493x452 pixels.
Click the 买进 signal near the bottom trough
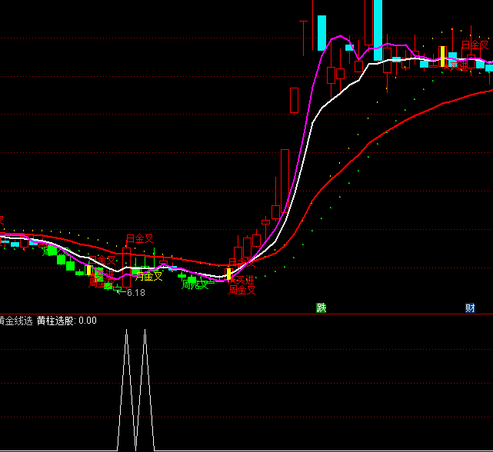tap(245, 281)
